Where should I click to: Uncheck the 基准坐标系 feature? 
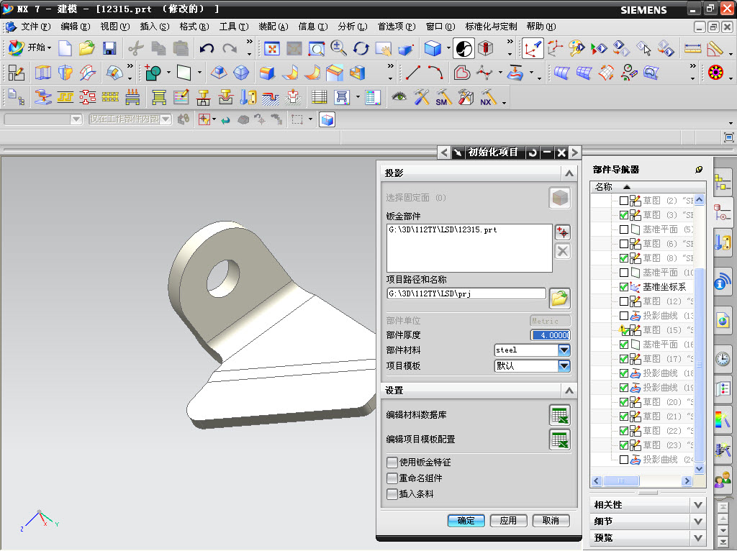click(624, 287)
